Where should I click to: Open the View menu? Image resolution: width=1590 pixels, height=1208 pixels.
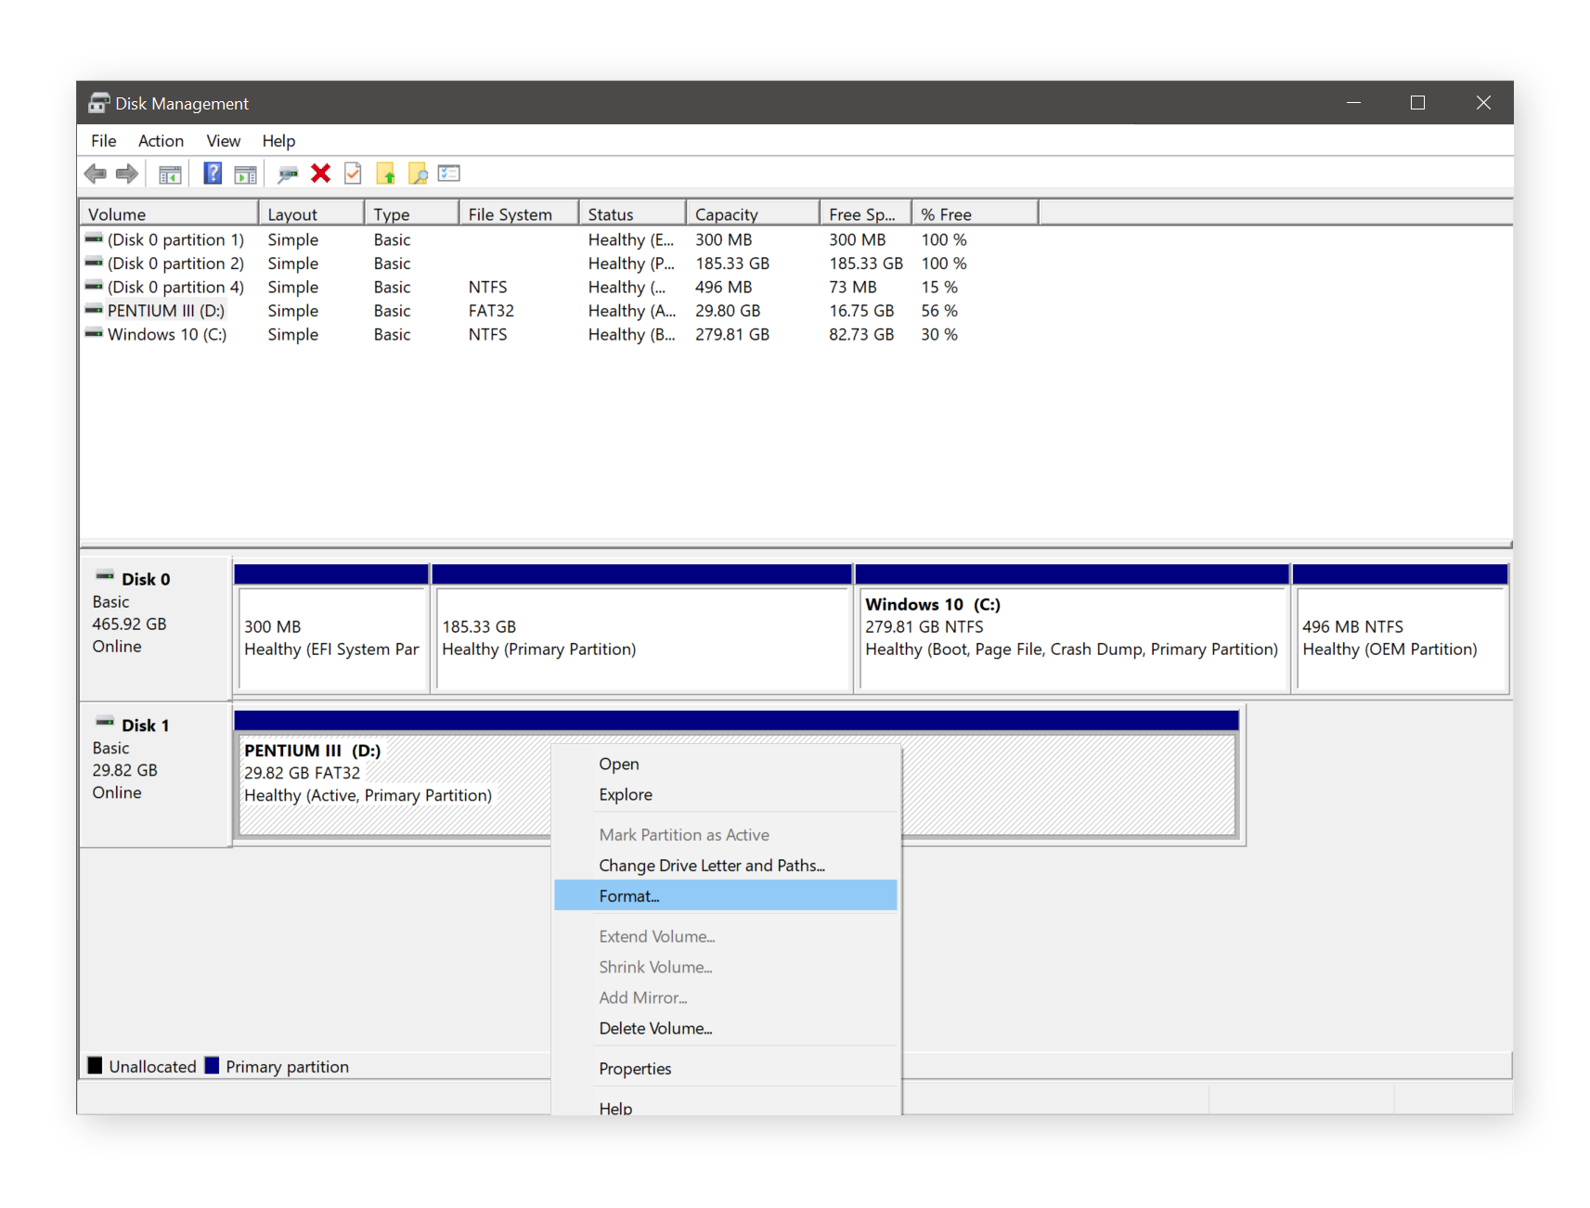(223, 140)
